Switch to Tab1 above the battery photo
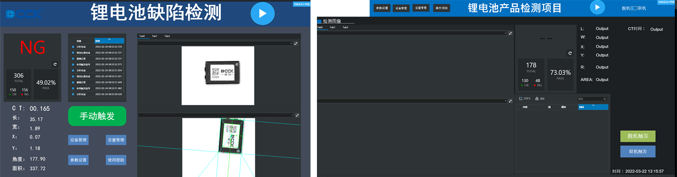This screenshot has height=177, width=677. [154, 36]
